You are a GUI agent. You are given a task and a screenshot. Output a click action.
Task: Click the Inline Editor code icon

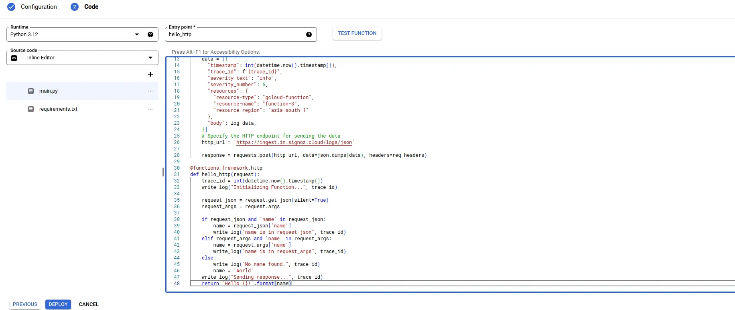coord(14,58)
